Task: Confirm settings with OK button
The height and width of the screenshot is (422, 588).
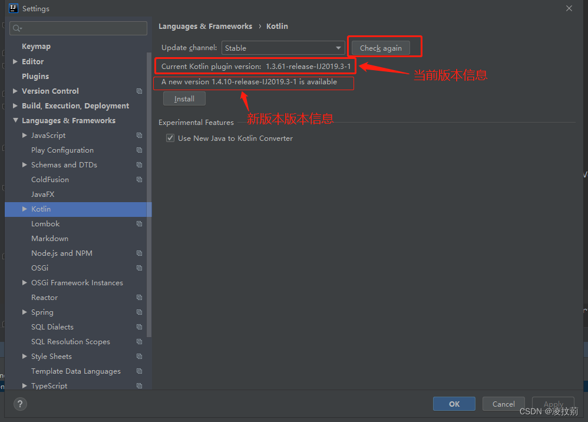Action: [454, 404]
